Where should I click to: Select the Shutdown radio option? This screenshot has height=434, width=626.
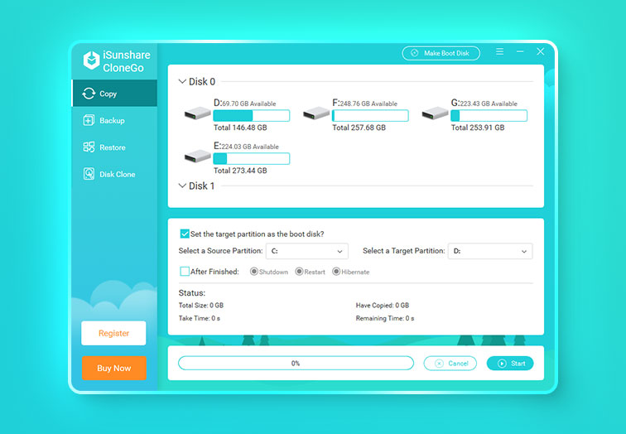(x=253, y=272)
